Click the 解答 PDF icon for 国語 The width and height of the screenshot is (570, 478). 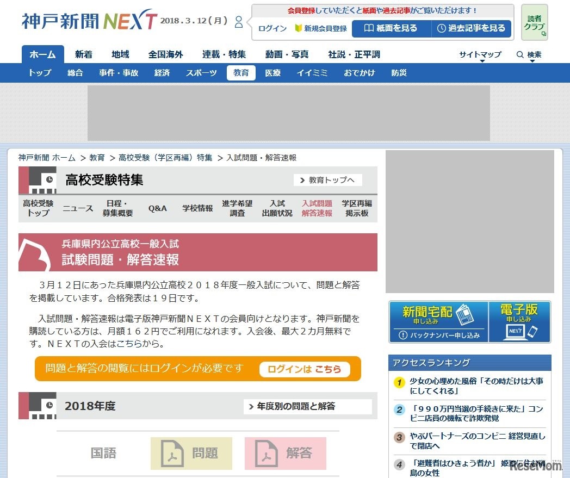(x=267, y=454)
